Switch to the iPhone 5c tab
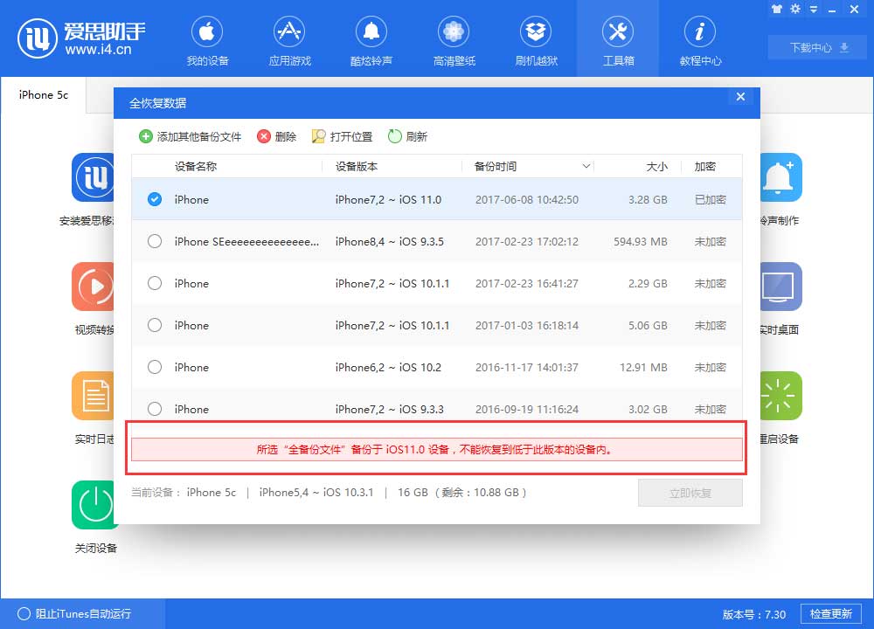 coord(41,96)
